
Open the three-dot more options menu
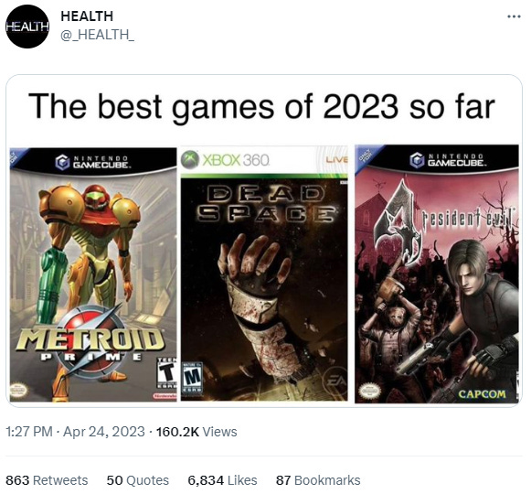click(514, 16)
